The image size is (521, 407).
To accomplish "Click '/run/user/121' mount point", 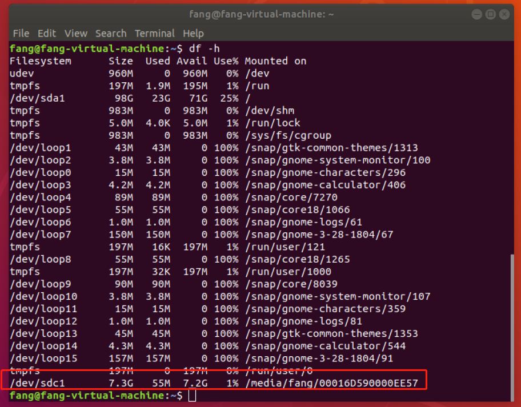I will click(x=284, y=247).
